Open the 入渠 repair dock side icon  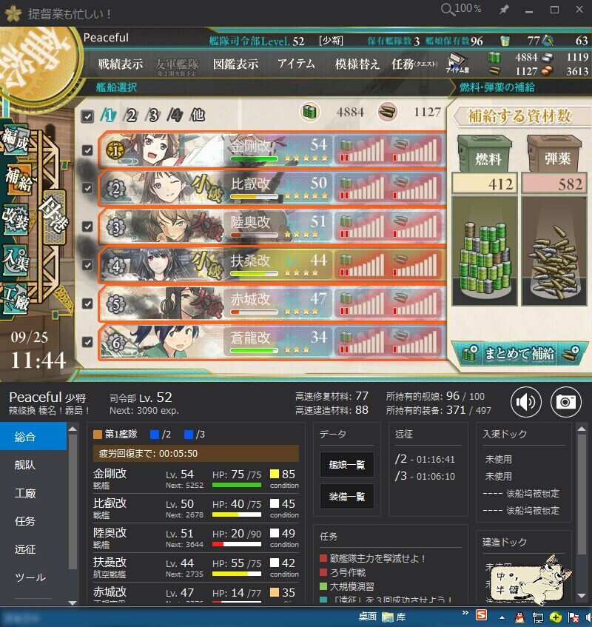[x=16, y=261]
